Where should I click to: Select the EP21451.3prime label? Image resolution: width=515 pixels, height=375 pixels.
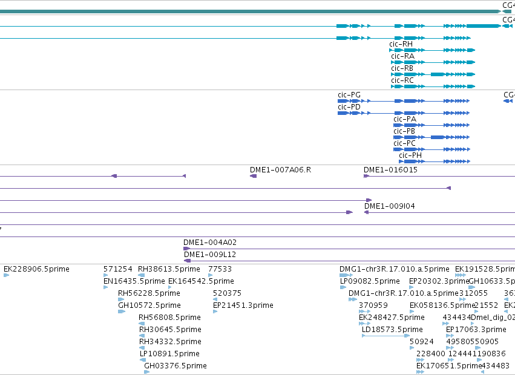coord(243,305)
